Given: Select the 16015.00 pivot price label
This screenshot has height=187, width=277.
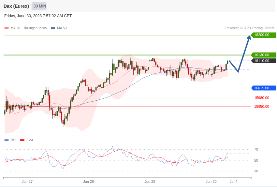Looking at the screenshot, I should (x=264, y=88).
